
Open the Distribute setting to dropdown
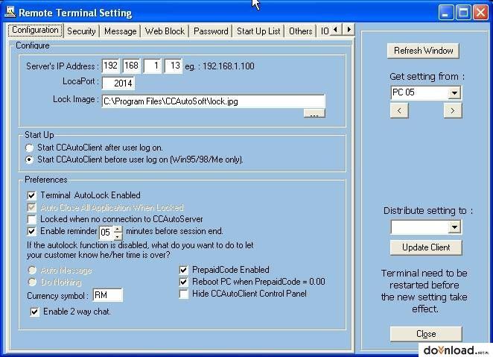tap(454, 227)
